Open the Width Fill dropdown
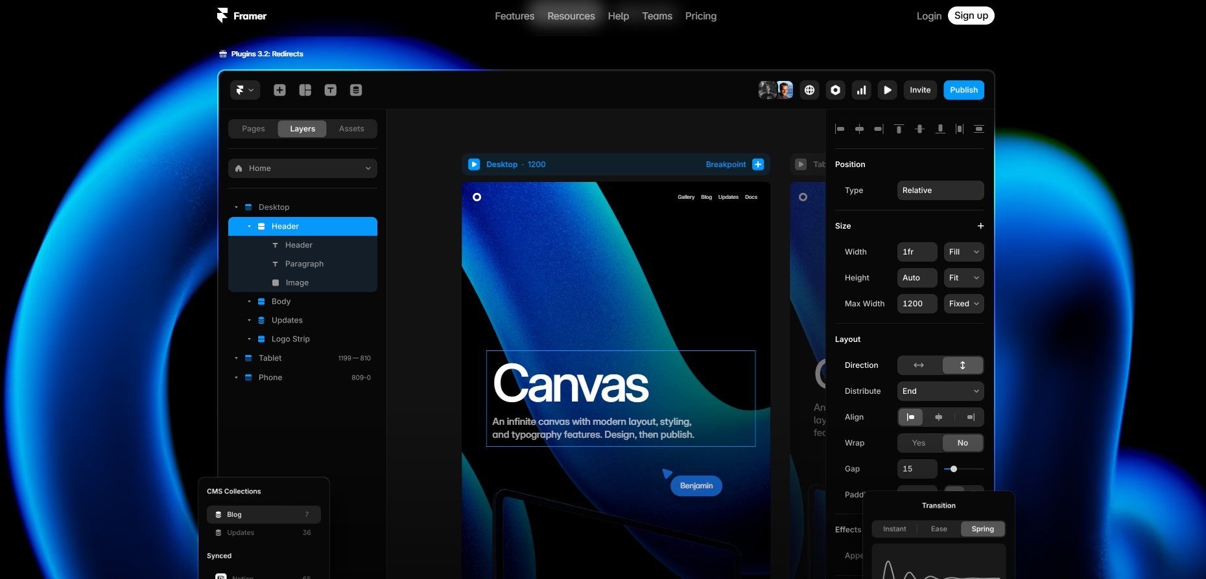Image resolution: width=1206 pixels, height=579 pixels. click(x=964, y=252)
